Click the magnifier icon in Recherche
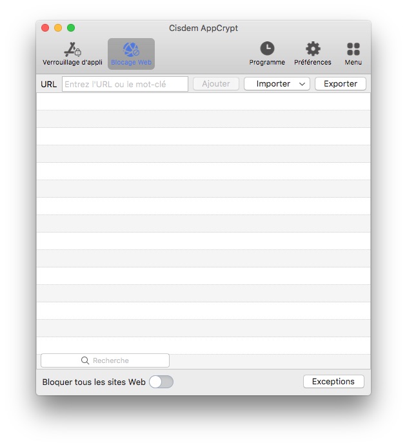This screenshot has height=447, width=407. click(85, 360)
